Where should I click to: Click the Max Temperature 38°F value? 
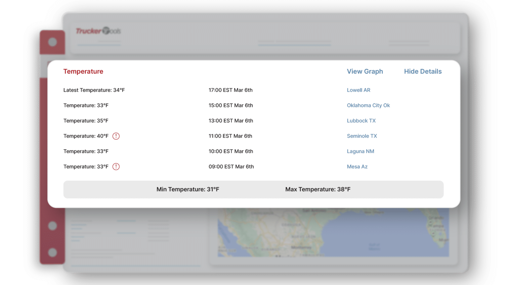317,189
